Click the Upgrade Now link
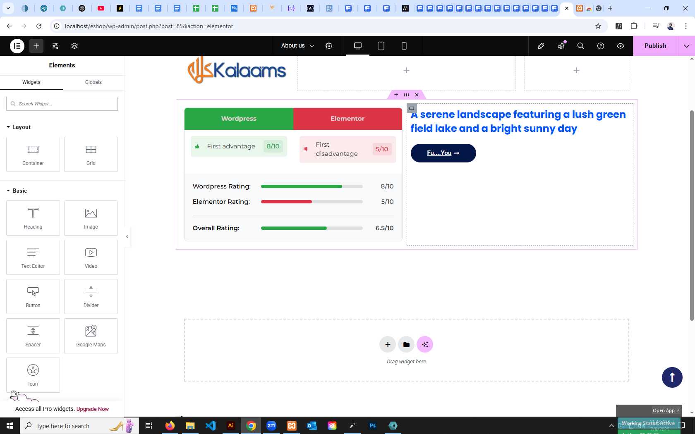This screenshot has width=695, height=434. coord(93,409)
